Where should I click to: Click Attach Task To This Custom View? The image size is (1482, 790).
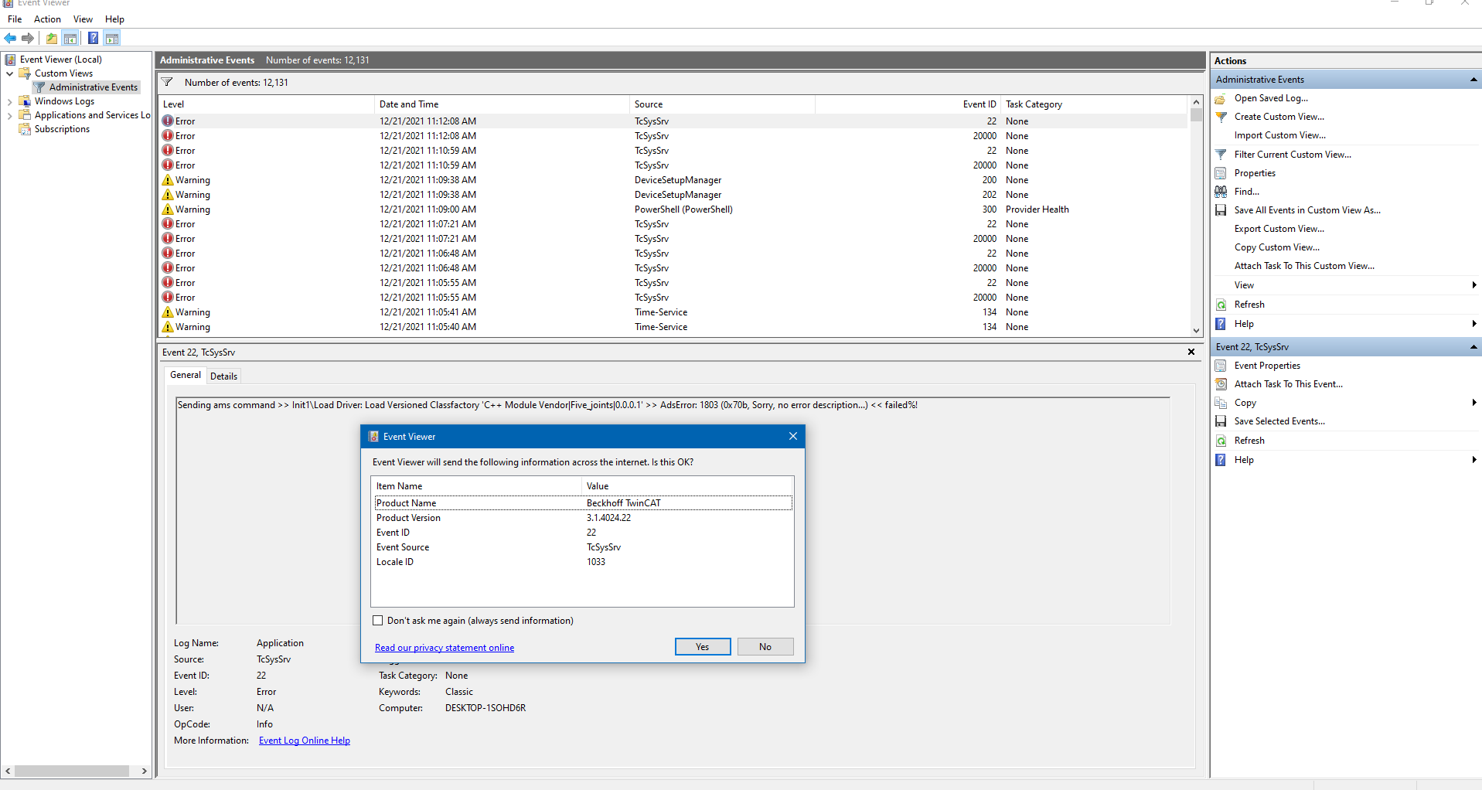coord(1304,266)
